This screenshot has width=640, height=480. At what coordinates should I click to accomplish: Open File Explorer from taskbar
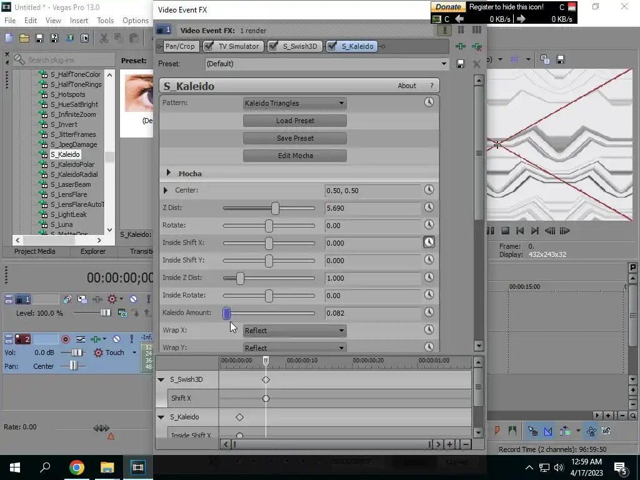click(107, 467)
